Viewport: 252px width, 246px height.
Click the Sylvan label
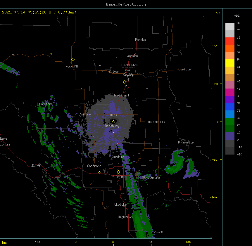pyautogui.click(x=114, y=72)
